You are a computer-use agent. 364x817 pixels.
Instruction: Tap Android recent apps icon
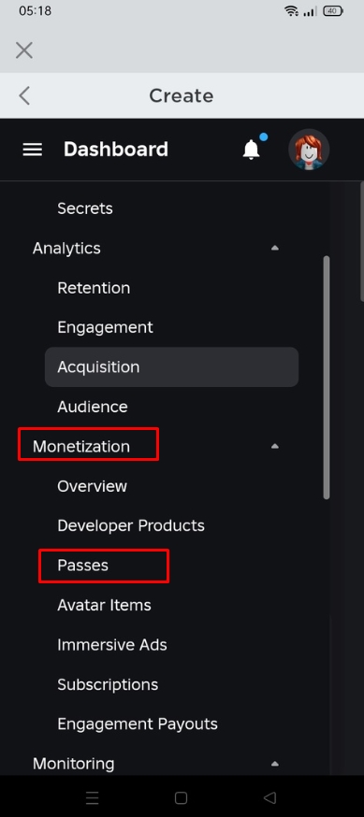click(93, 797)
